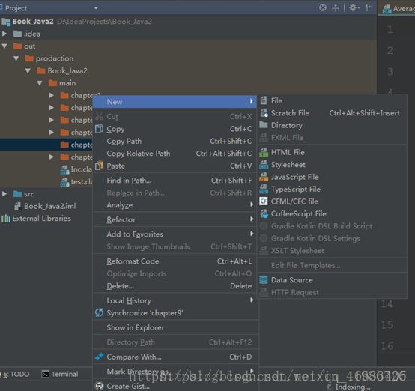This screenshot has height=391, width=415.
Task: Open the 6: TODO tool window
Action: click(16, 374)
